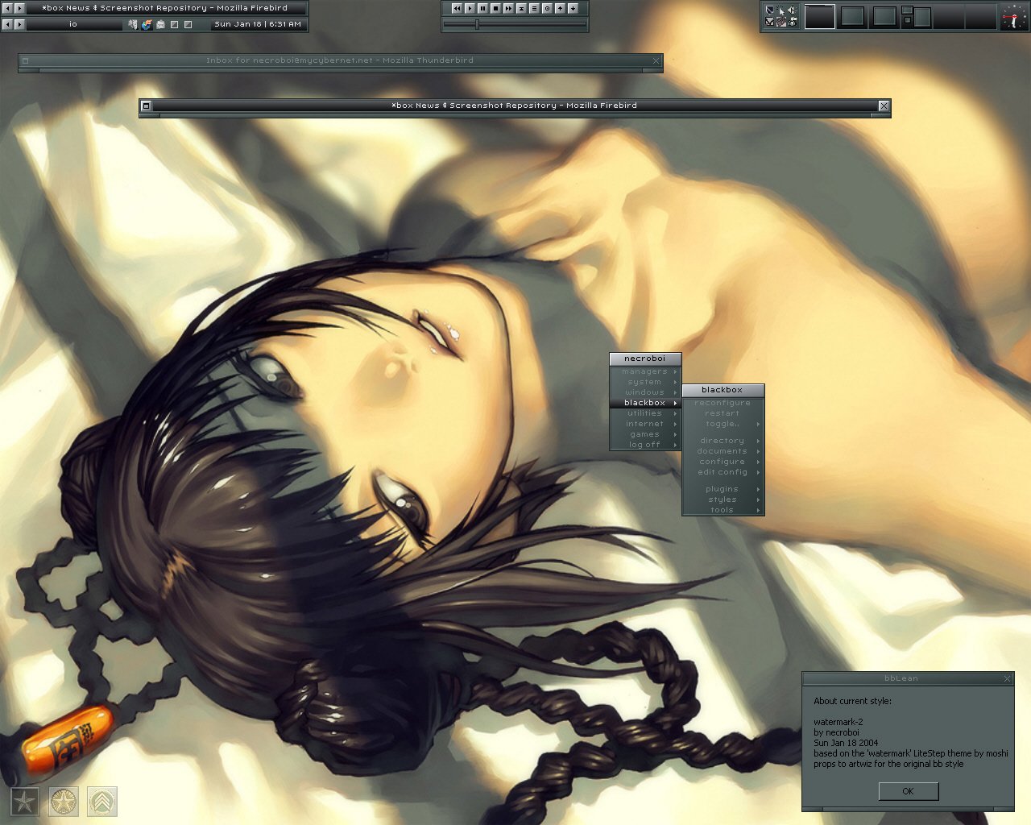Expand the 'internet' submenu in necroboi menu
The image size is (1031, 825).
coord(645,424)
